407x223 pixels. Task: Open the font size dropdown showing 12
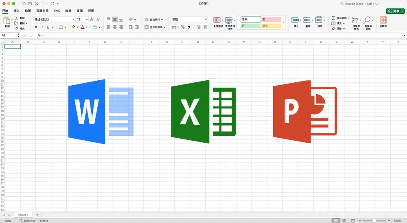(82, 20)
